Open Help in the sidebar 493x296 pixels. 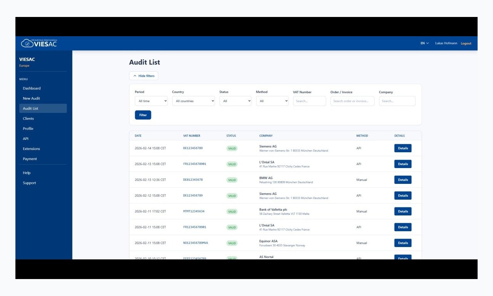43,173
